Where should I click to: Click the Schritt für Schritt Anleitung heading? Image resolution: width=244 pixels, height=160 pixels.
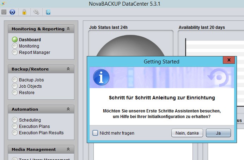point(162,98)
